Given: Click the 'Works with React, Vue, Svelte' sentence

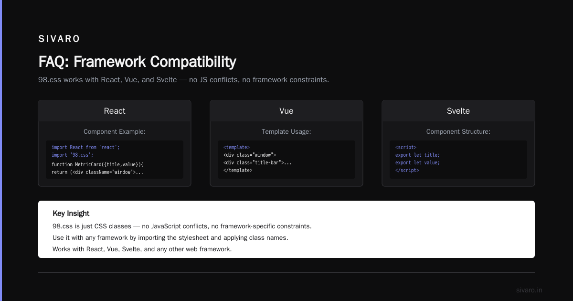Looking at the screenshot, I should (x=142, y=249).
